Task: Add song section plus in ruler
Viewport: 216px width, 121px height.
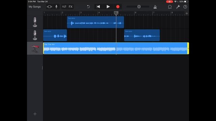Action: pyautogui.click(x=187, y=13)
